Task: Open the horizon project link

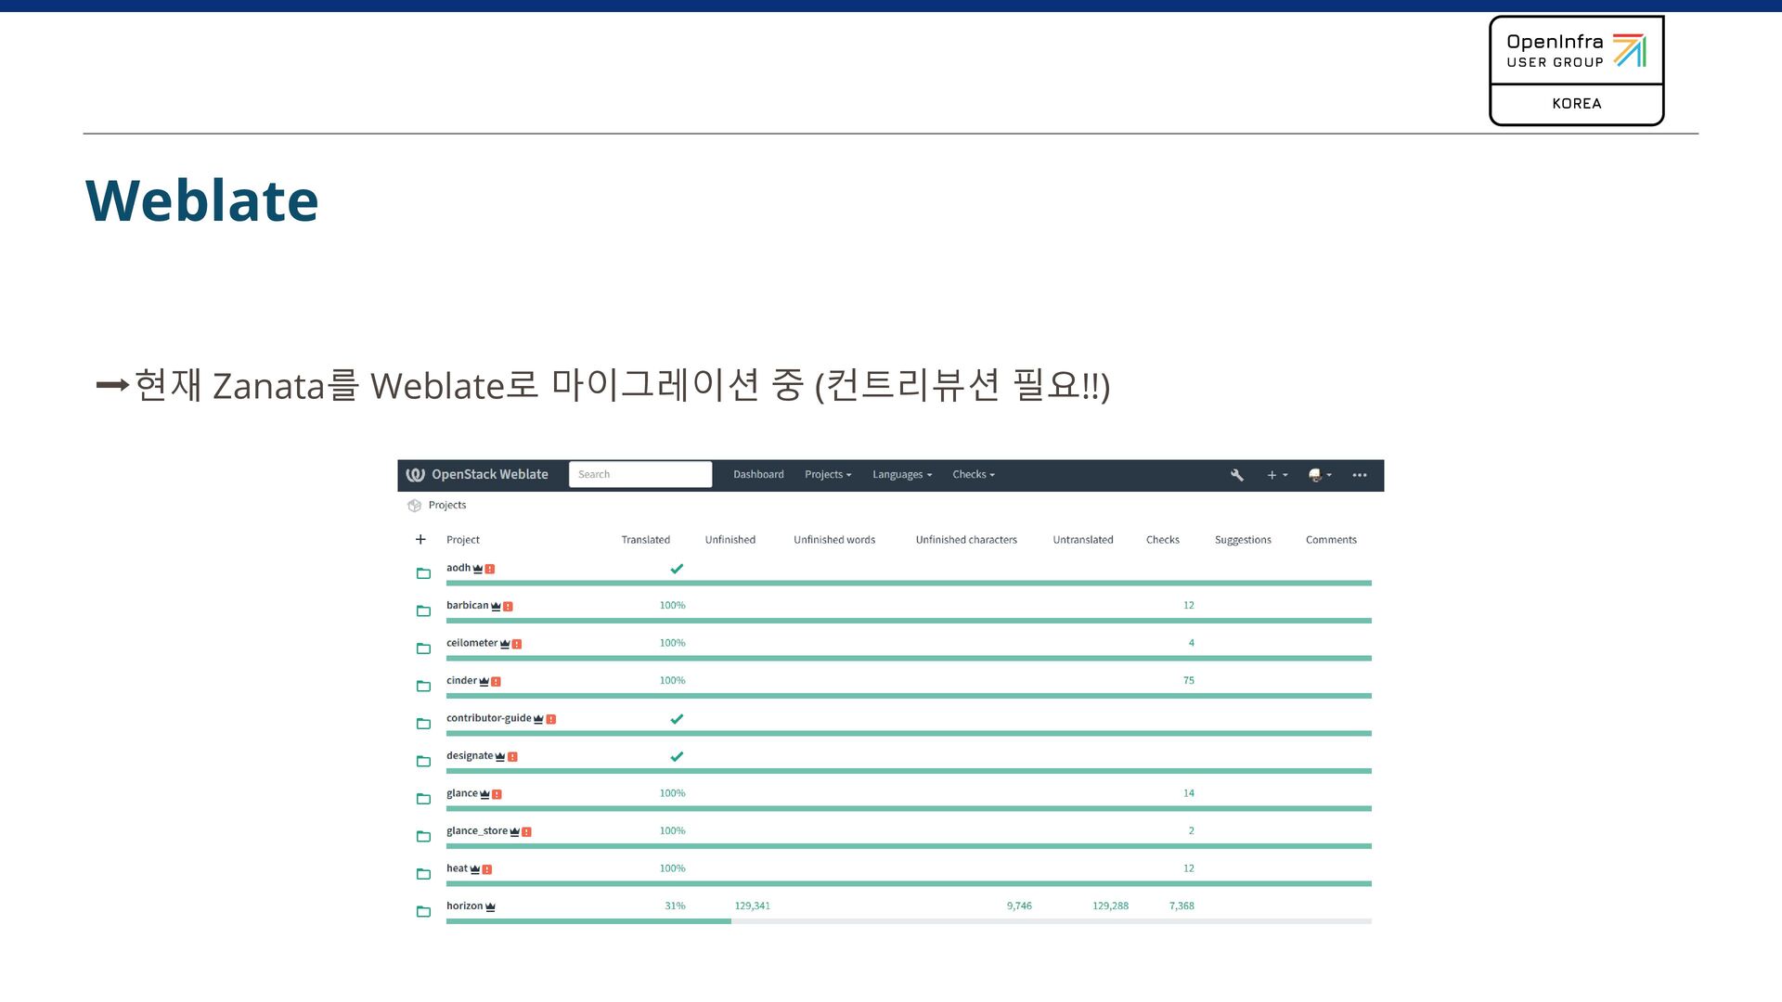Action: tap(464, 906)
